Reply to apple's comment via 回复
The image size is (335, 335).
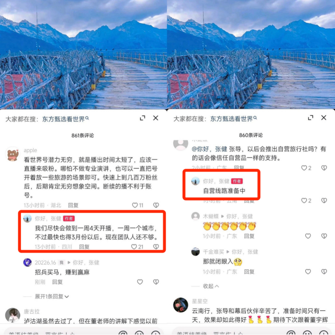pos(73,205)
